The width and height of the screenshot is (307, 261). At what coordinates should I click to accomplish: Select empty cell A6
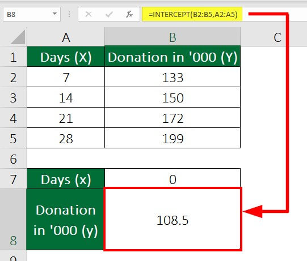coord(66,159)
